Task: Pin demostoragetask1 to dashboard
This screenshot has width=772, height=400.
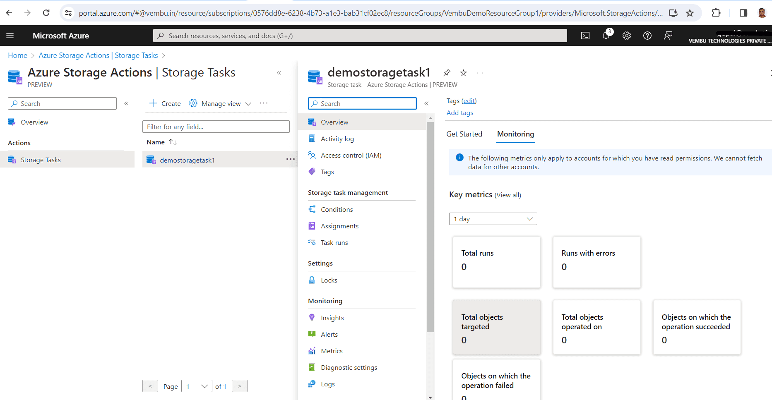Action: click(x=447, y=73)
